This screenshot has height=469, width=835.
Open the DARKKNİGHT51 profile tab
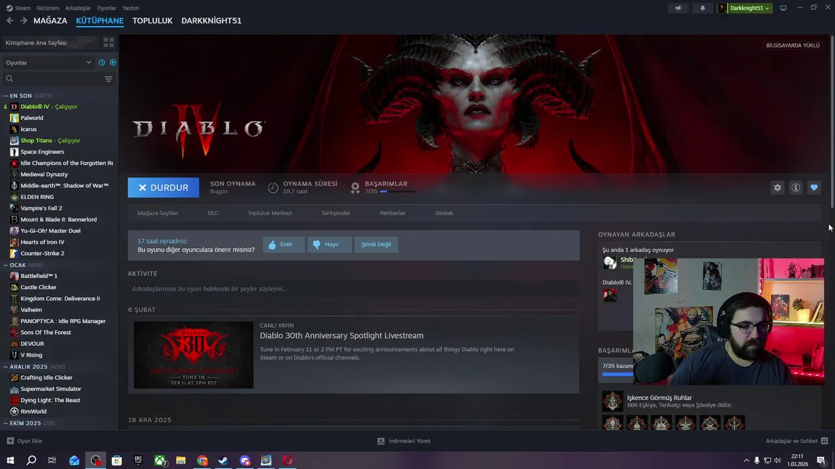[x=211, y=21]
